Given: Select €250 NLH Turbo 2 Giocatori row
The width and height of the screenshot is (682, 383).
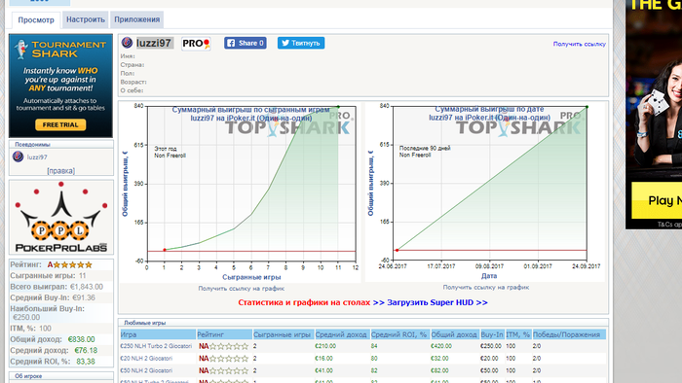Looking at the screenshot, I should 362,346.
